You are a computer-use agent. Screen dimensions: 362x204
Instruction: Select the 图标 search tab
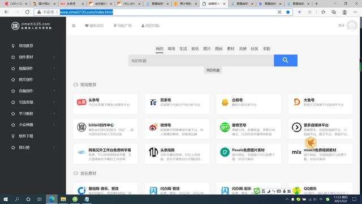(x=219, y=49)
